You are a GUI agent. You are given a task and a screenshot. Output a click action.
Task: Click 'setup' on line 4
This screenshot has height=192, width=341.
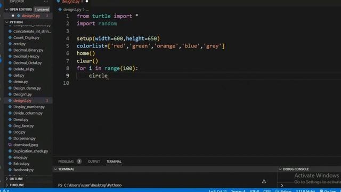click(84, 39)
